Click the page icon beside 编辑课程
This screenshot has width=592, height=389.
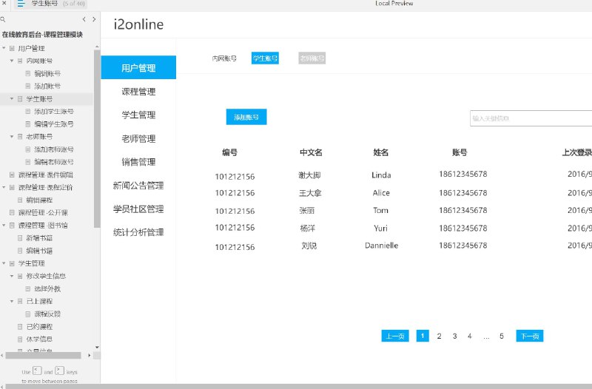[x=20, y=200]
